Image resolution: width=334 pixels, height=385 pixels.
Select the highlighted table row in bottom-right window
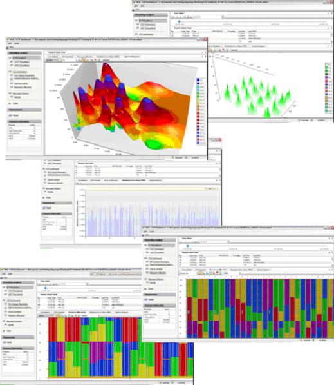[255, 262]
